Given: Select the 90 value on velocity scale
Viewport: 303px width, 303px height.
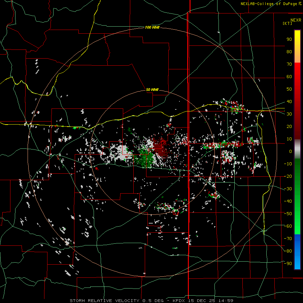Looking at the screenshot, I should (289, 39).
